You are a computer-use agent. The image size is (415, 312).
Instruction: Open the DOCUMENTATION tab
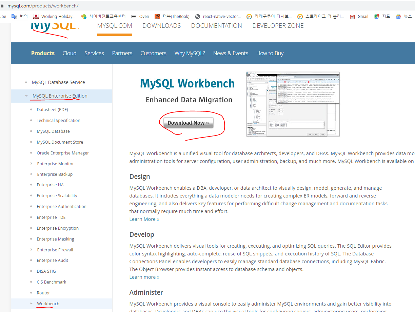click(217, 26)
